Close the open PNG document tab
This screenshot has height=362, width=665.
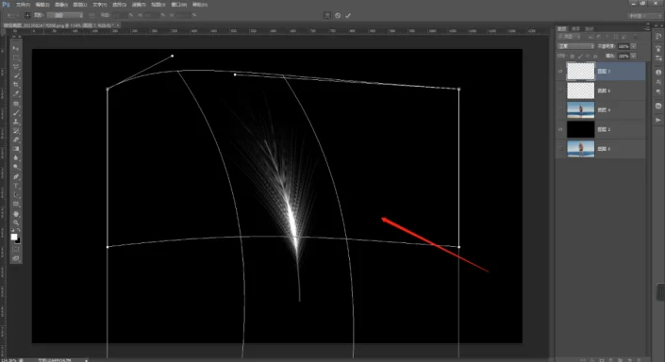118,25
